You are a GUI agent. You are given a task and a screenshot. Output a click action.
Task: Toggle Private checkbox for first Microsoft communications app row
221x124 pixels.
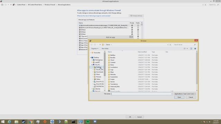(x=132, y=25)
